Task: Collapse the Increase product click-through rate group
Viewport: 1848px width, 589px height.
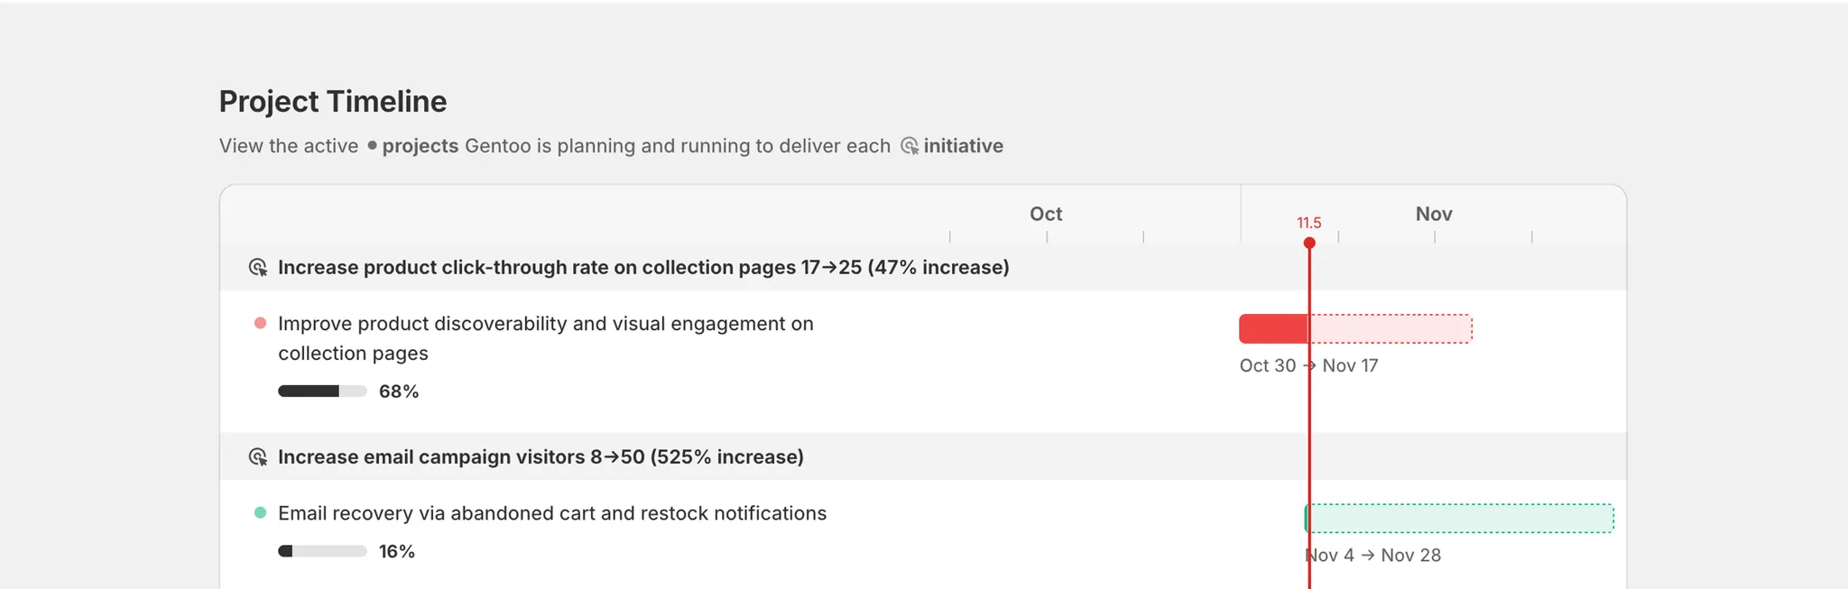Action: coord(923,268)
